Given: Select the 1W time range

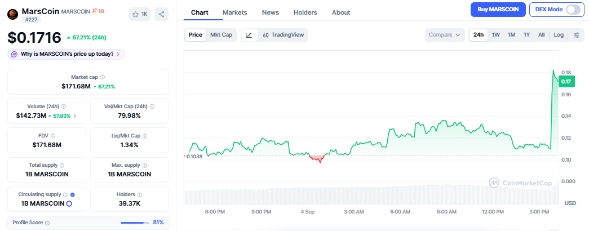Looking at the screenshot, I should pyautogui.click(x=496, y=35).
